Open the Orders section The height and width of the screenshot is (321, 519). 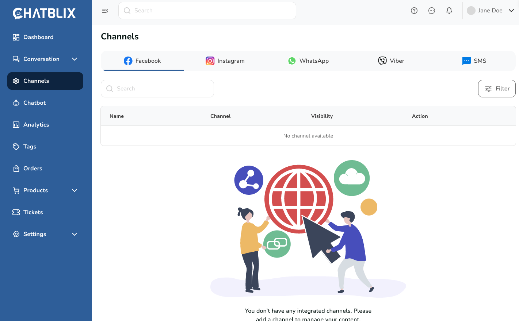(33, 168)
